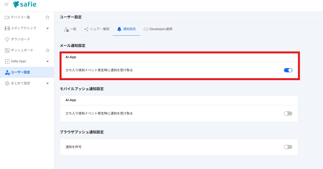
Task: Click the Safie Apps dots icon
Action: click(x=7, y=61)
